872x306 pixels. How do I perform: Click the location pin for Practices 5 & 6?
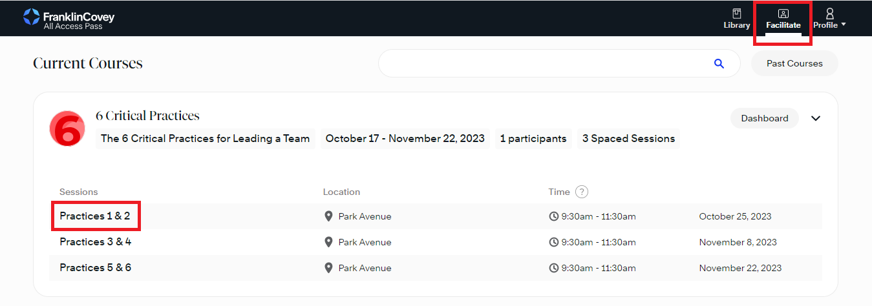click(x=328, y=268)
